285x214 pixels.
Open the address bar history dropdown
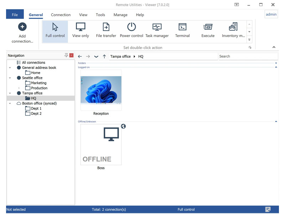[96, 56]
